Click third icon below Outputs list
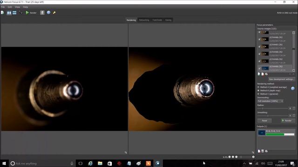The image size is (298, 167). coord(266,151)
